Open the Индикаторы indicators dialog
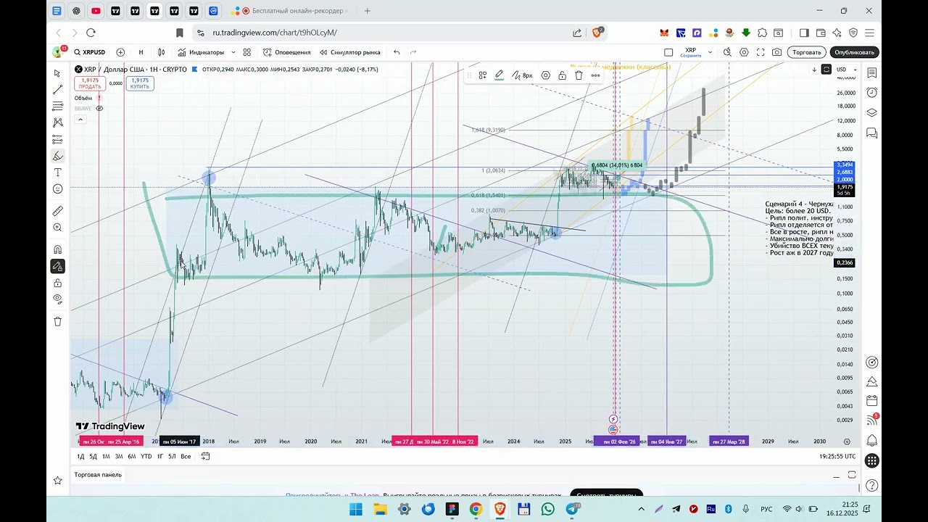Image resolution: width=928 pixels, height=522 pixels. point(201,52)
